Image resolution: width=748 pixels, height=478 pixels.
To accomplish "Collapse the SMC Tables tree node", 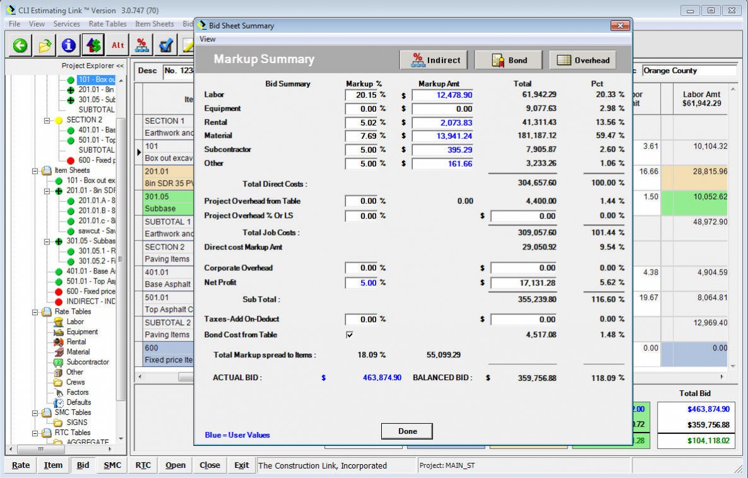I will 35,412.
